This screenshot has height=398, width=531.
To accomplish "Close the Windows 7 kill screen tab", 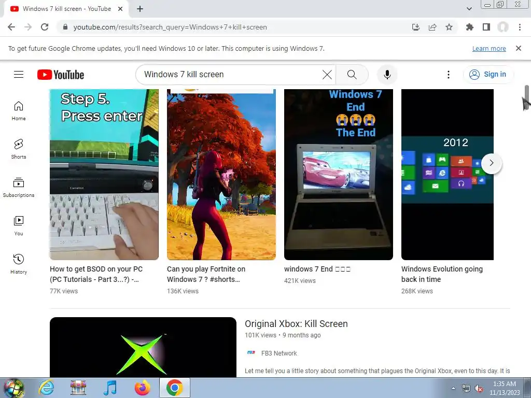I will (x=120, y=9).
